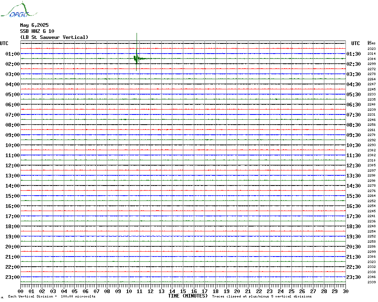The width and height of the screenshot is (378, 302).
Task: Click the 2346 value in the right column
Action: (x=371, y=277)
